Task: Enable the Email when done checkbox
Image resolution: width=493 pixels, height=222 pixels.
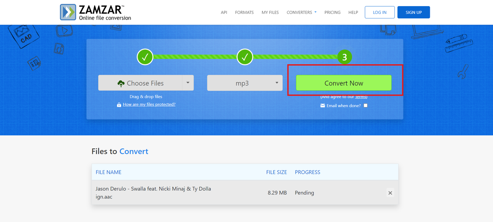Action: coord(366,105)
